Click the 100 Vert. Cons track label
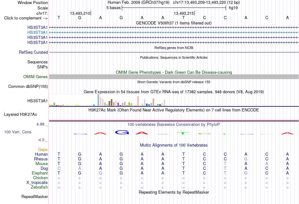This screenshot has height=204, width=299. pyautogui.click(x=18, y=132)
